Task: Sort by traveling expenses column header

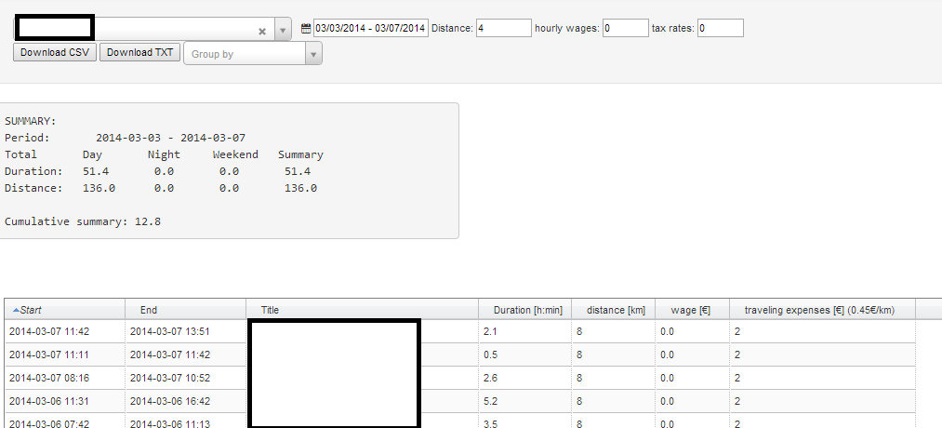Action: coord(822,310)
